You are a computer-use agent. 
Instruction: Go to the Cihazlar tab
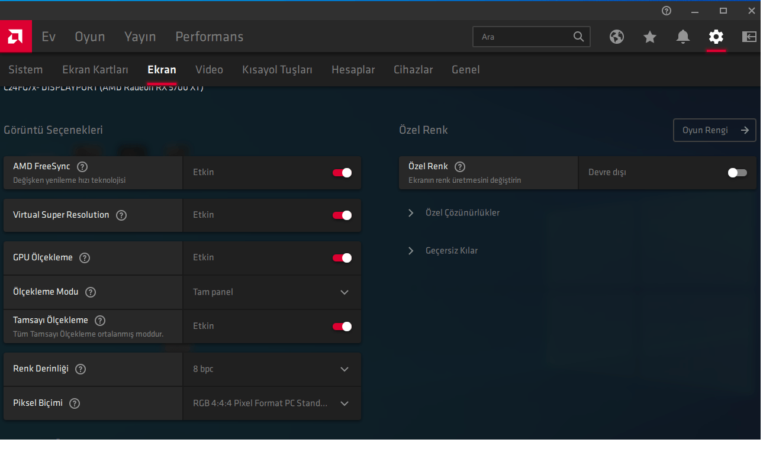[413, 70]
